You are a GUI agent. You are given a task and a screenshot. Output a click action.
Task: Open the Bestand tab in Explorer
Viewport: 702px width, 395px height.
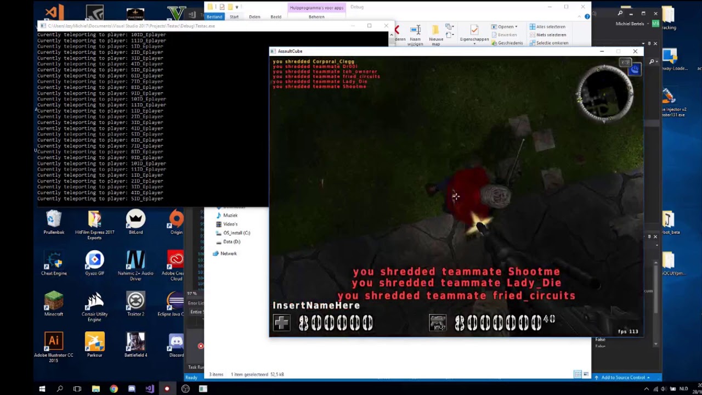coord(214,17)
